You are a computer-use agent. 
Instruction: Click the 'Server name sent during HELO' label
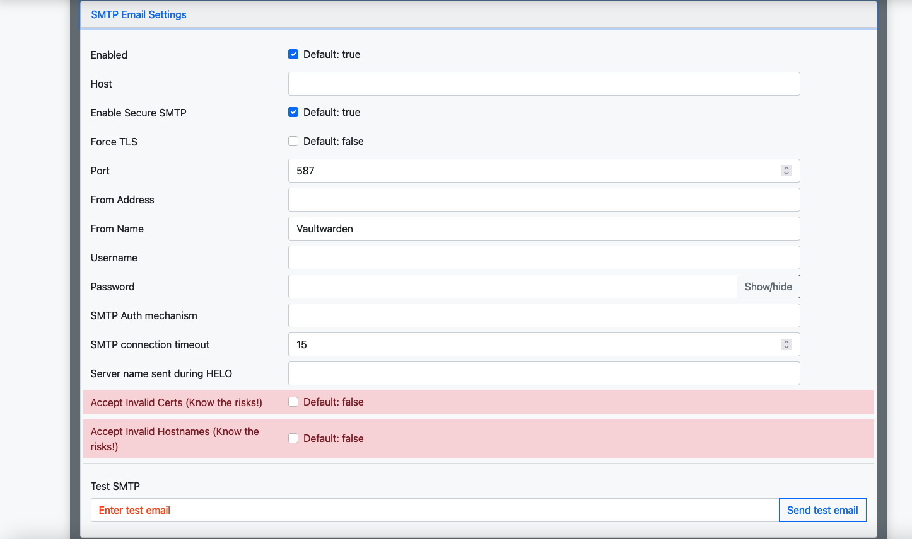tap(161, 373)
